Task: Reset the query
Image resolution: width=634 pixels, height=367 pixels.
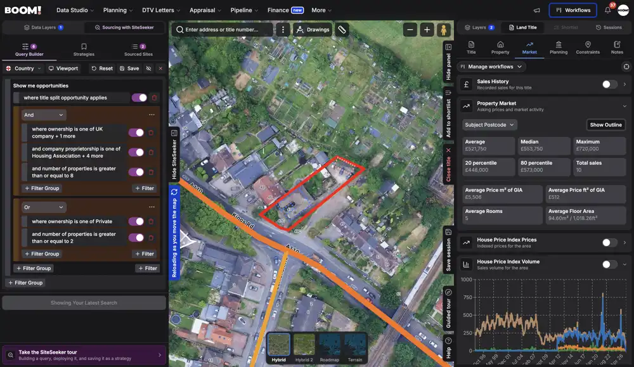Action: point(102,68)
